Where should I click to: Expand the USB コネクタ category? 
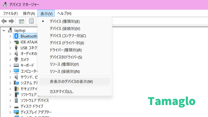pyautogui.click(x=10, y=48)
